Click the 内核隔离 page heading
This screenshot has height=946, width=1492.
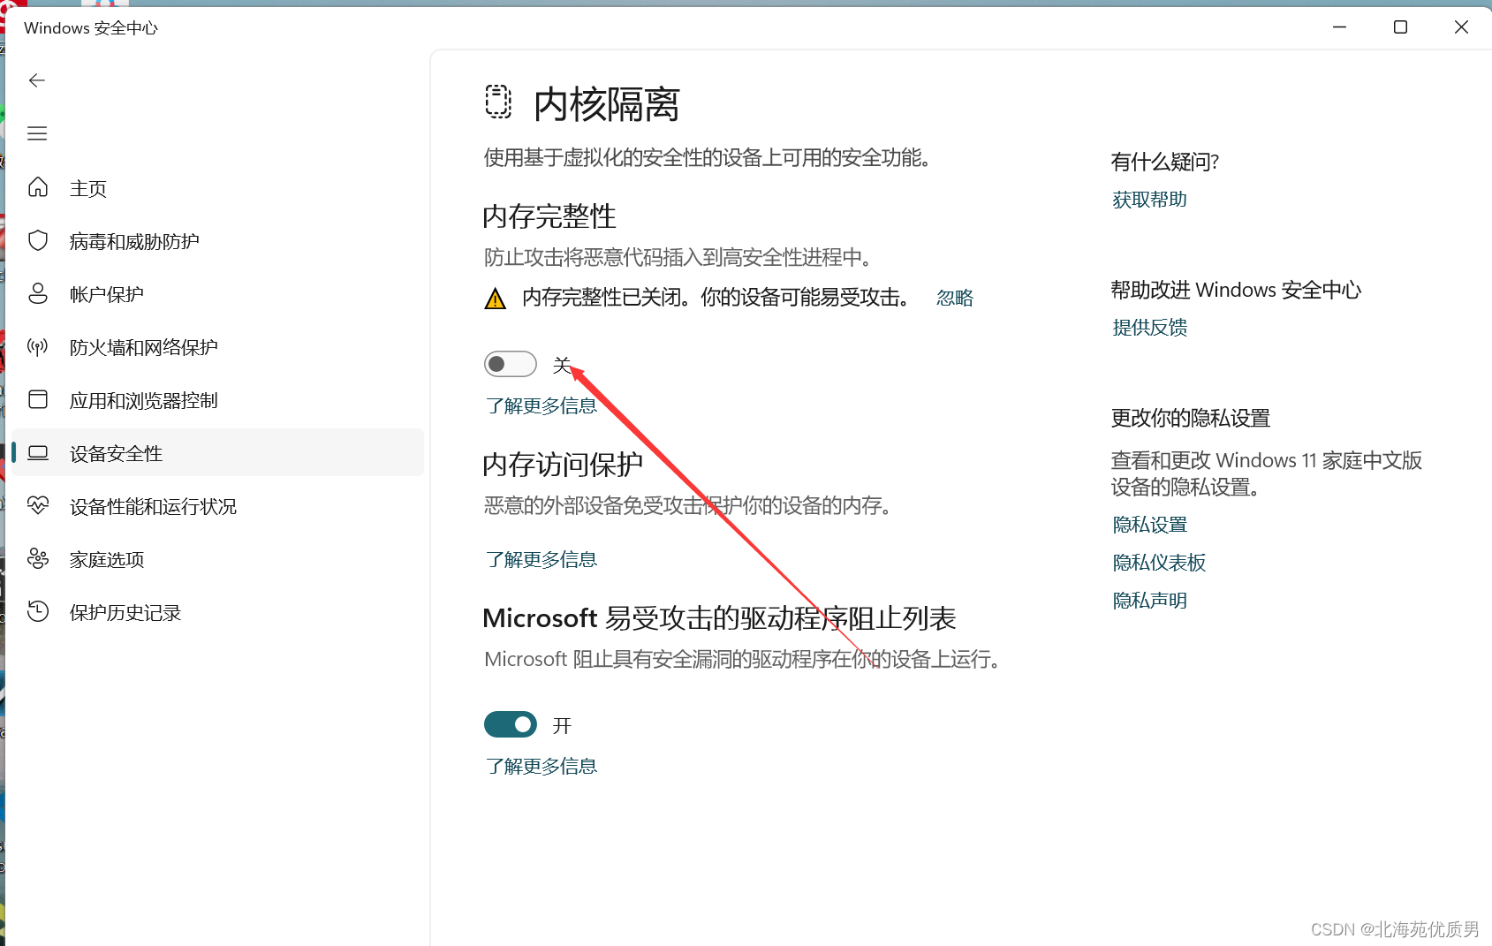click(607, 104)
